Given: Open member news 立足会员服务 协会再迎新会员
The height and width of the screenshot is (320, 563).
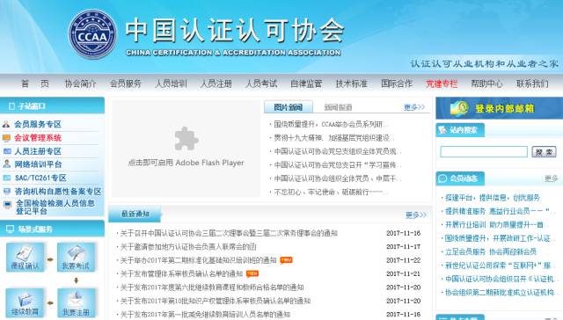Looking at the screenshot, I should tap(491, 251).
